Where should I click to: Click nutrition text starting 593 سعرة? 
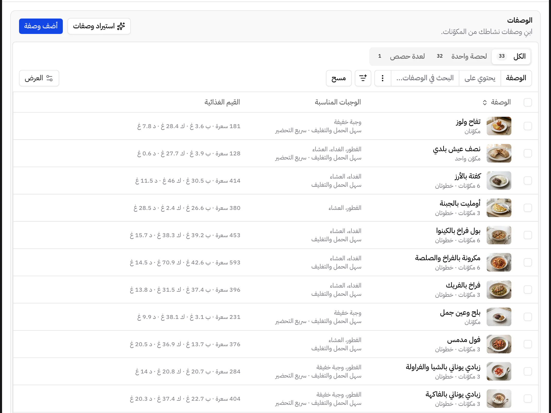pyautogui.click(x=185, y=262)
